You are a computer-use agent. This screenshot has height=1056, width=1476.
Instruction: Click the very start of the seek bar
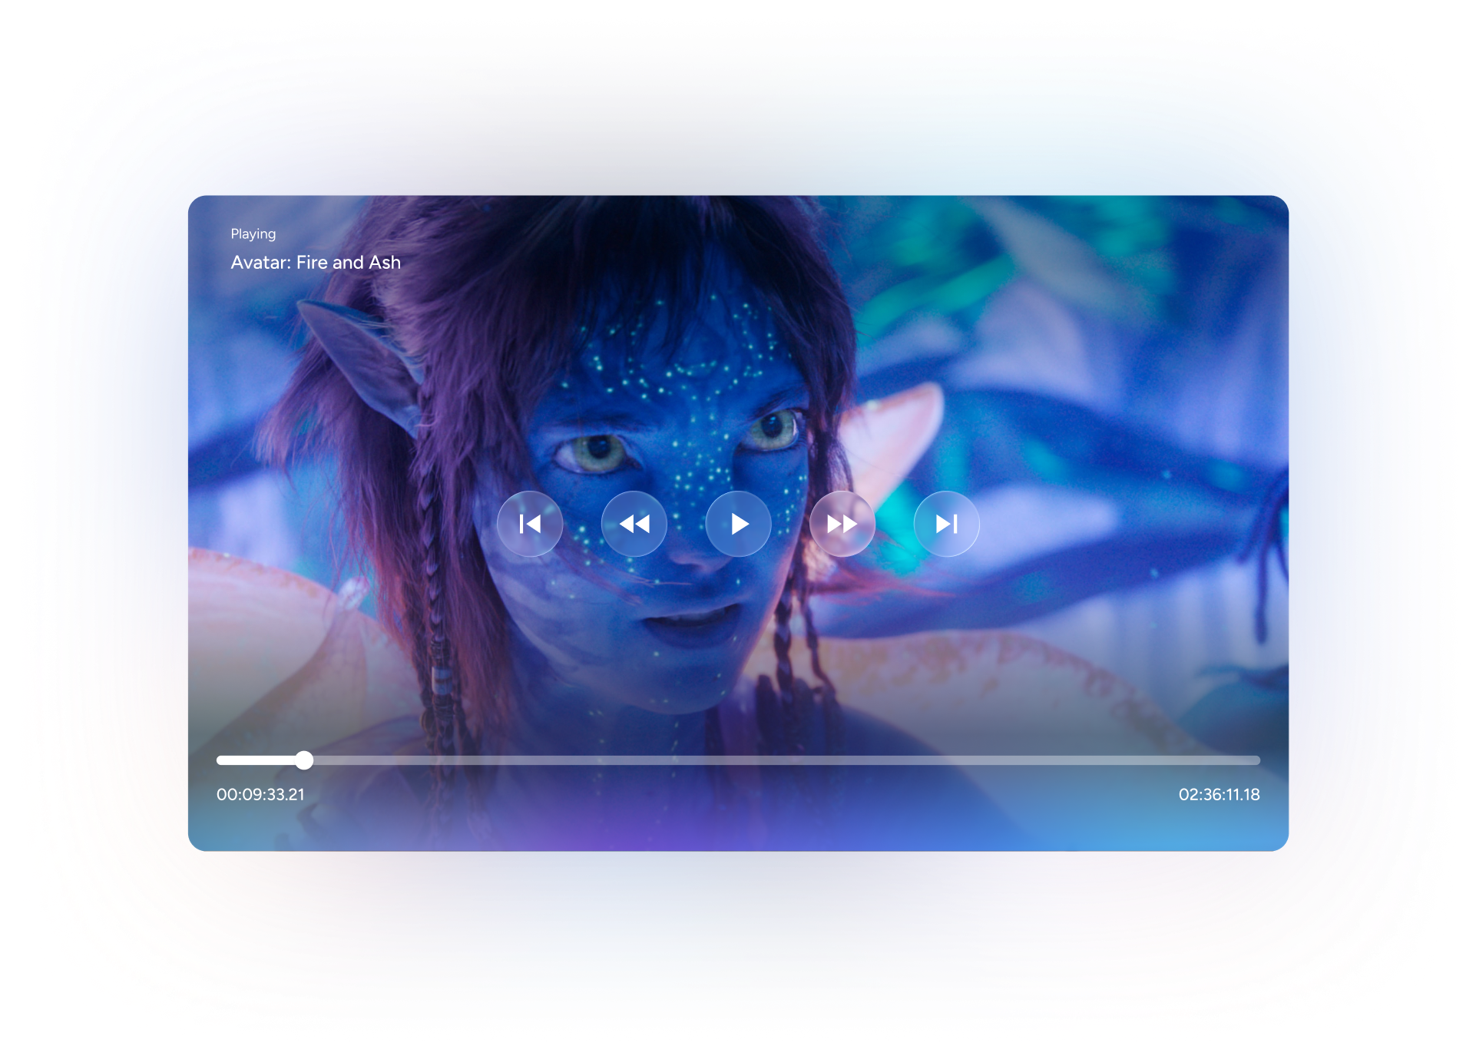(220, 760)
